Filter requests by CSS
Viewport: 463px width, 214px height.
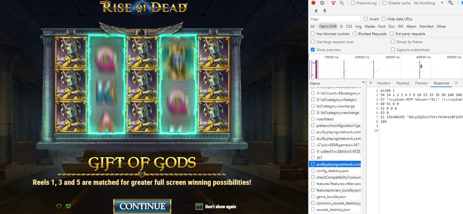coord(349,26)
